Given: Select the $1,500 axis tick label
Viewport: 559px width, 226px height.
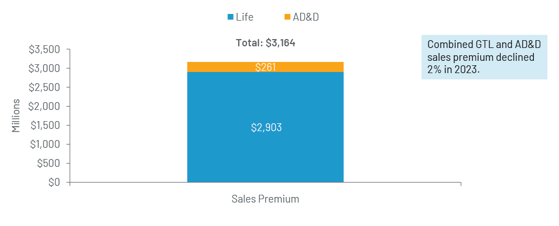Looking at the screenshot, I should [x=44, y=126].
